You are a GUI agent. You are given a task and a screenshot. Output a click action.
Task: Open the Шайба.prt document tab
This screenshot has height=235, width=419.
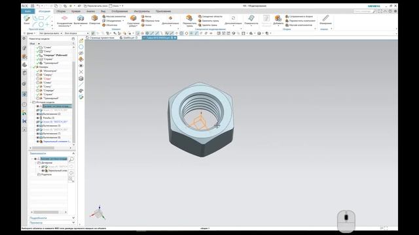[x=129, y=38]
